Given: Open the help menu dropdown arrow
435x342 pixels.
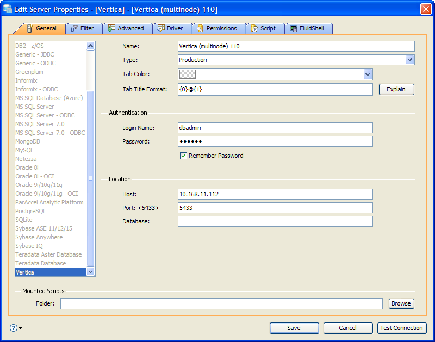Looking at the screenshot, I should point(21,328).
